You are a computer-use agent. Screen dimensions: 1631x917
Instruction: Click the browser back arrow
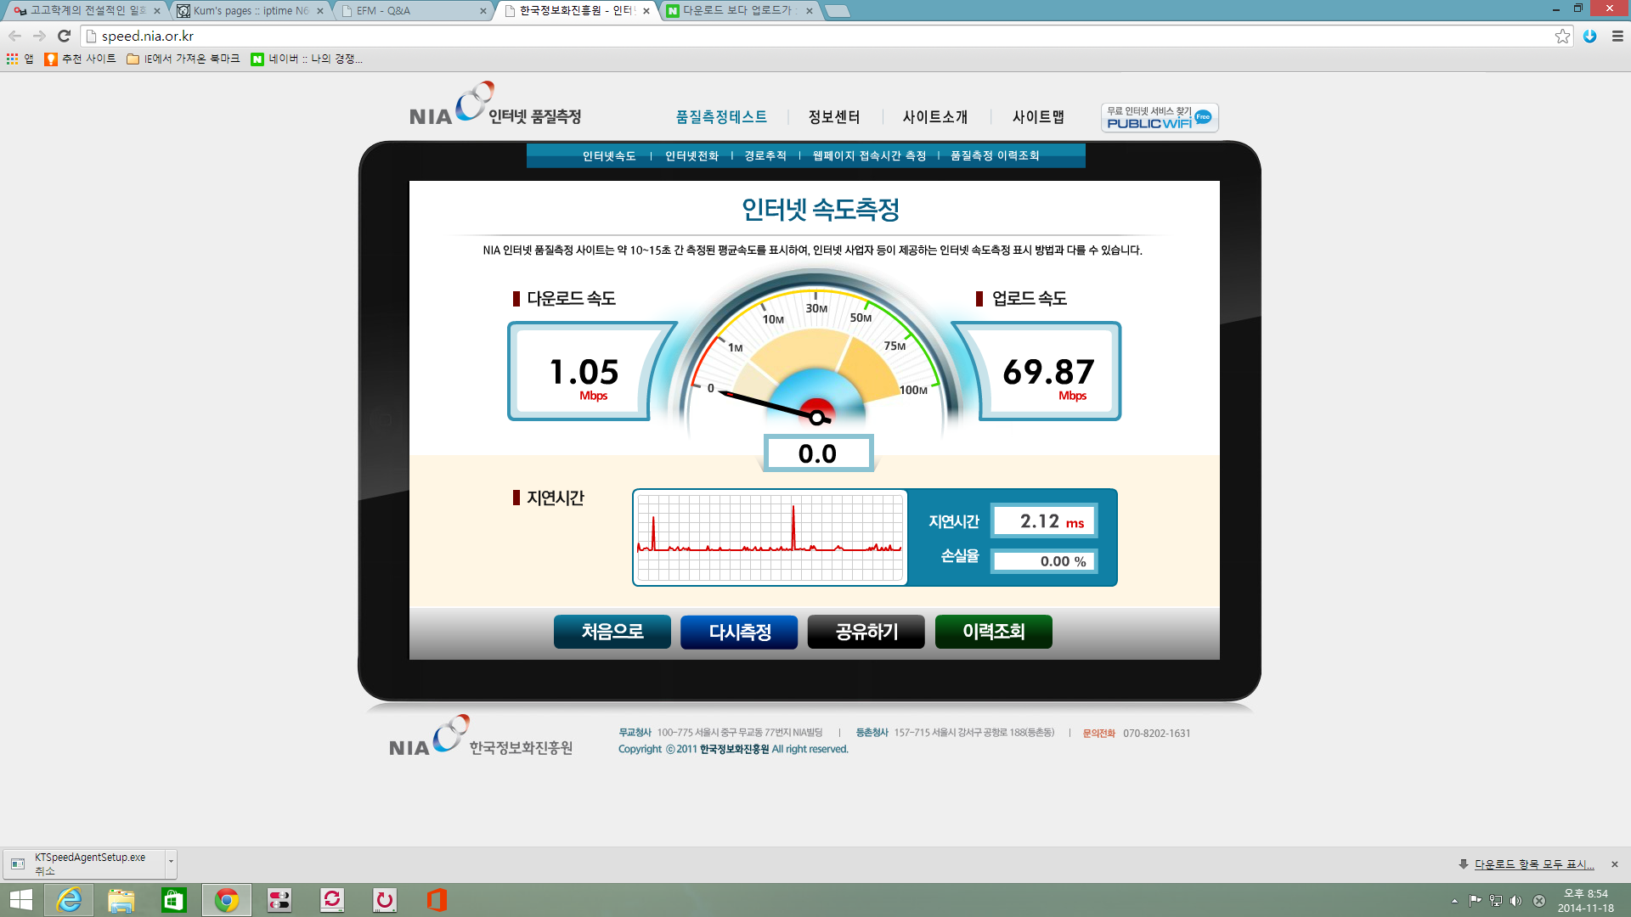[14, 36]
